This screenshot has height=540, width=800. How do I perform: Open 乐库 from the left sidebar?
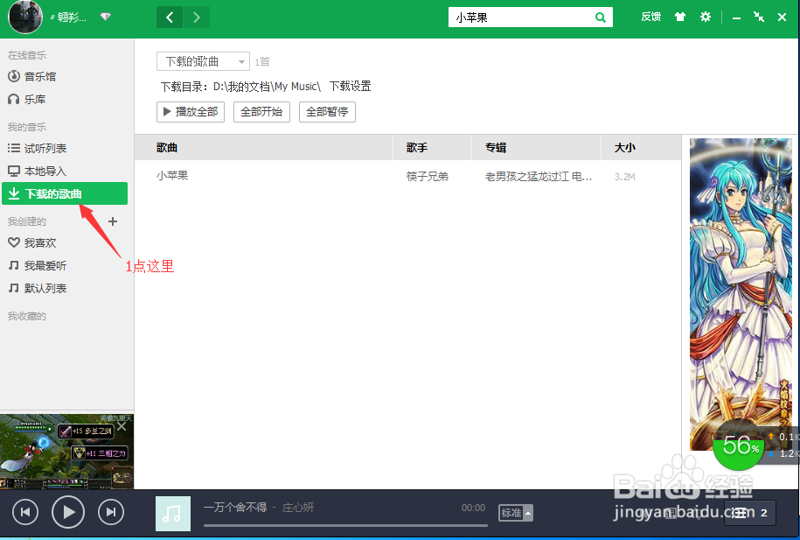coord(32,99)
